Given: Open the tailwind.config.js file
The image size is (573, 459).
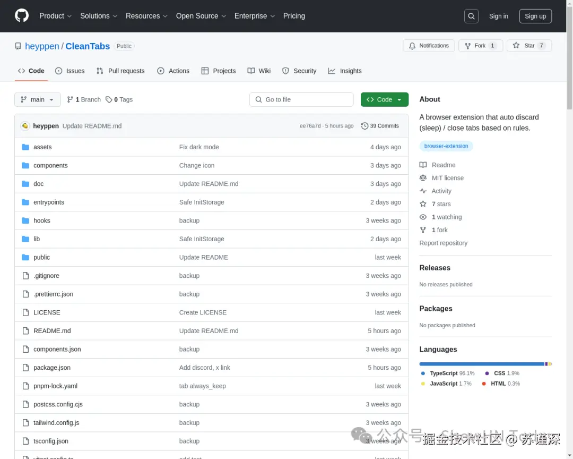Looking at the screenshot, I should tap(56, 423).
